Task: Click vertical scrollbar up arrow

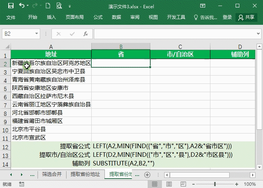Action: tap(259, 46)
